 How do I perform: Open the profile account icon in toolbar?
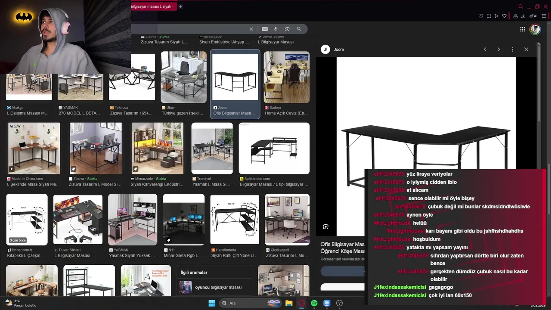click(515, 16)
